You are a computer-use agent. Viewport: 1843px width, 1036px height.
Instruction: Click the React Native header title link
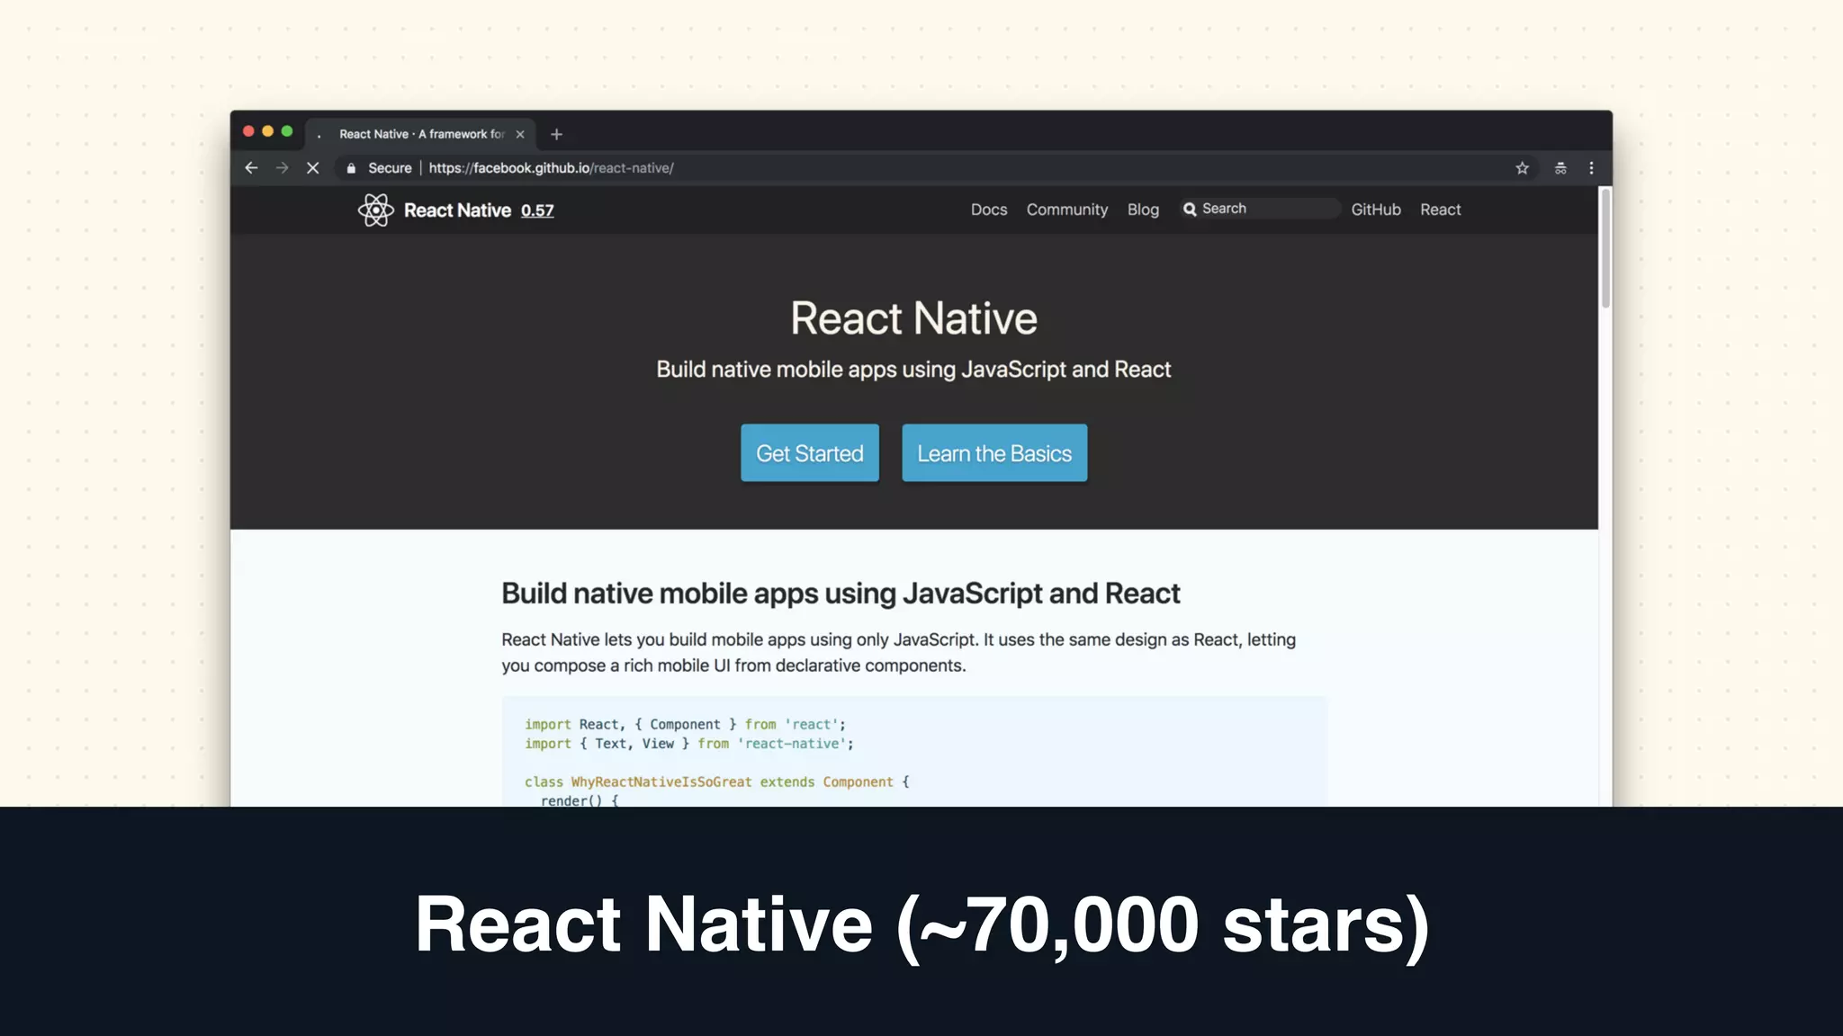coord(457,210)
